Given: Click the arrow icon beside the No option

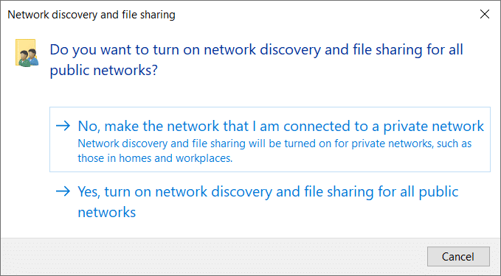Looking at the screenshot, I should click(x=63, y=126).
